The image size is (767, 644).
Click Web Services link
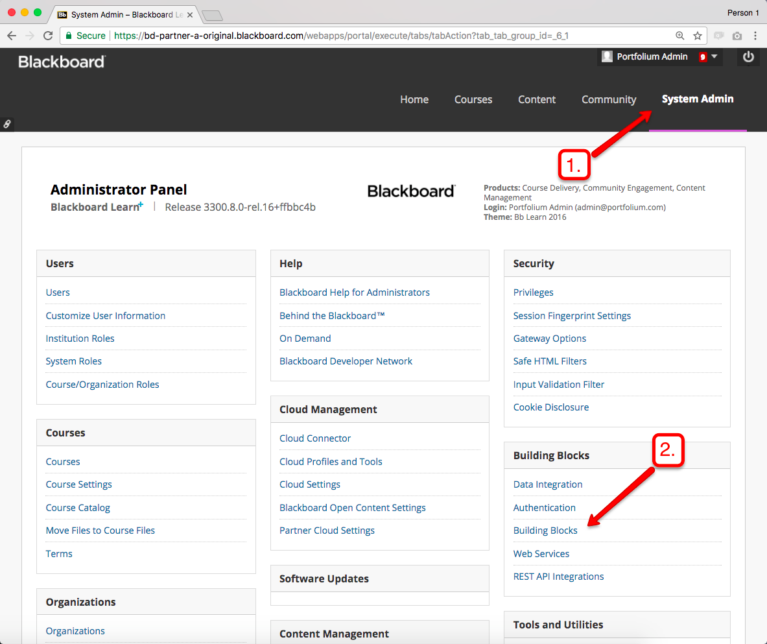(x=541, y=554)
